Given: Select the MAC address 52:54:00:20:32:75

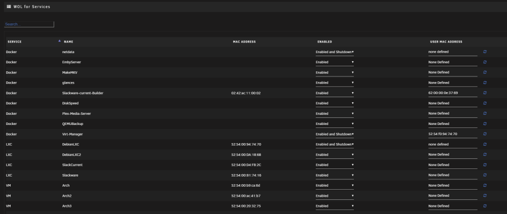Looking at the screenshot, I should pos(246,206).
